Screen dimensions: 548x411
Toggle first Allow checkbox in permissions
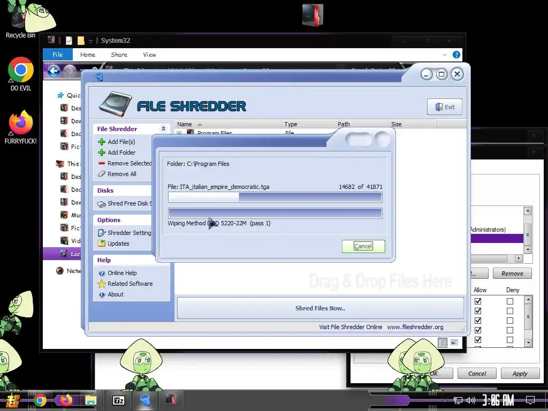pos(478,301)
